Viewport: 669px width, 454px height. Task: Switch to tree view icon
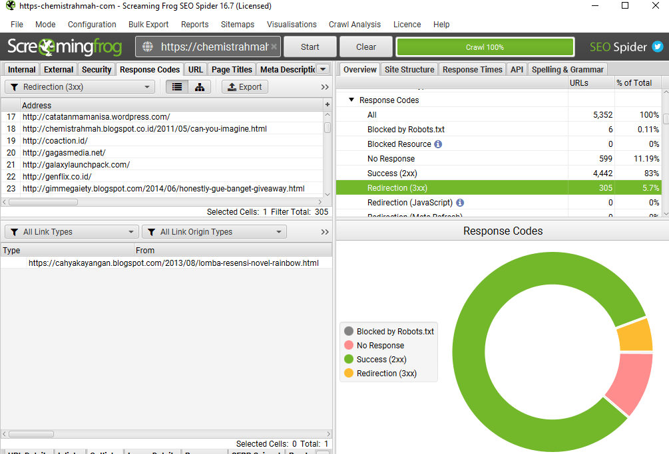tap(199, 87)
